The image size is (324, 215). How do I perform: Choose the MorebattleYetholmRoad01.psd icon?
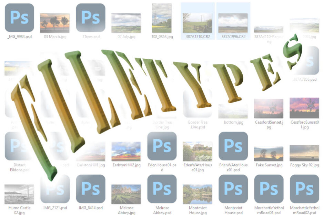click(x=269, y=189)
